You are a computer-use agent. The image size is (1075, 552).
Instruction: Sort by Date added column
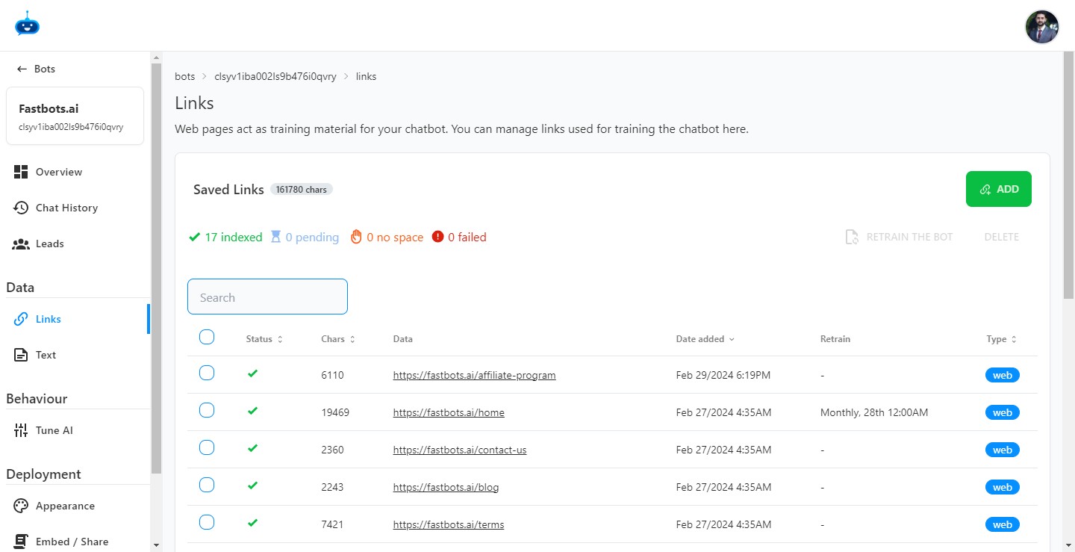click(705, 339)
